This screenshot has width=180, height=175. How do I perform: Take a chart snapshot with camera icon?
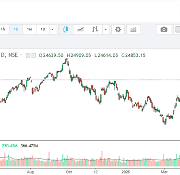pos(164,29)
